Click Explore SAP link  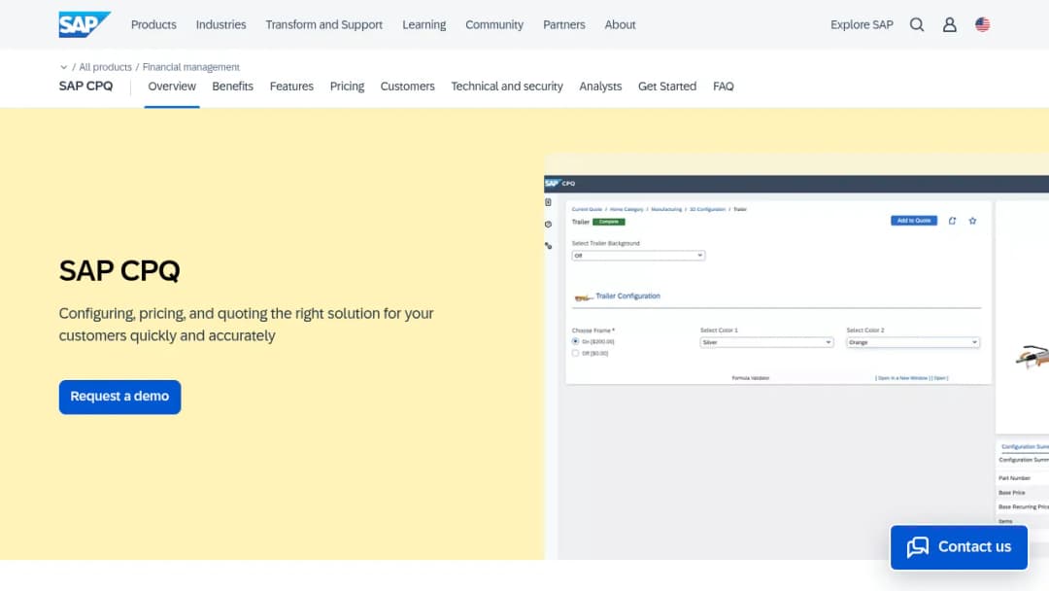(862, 24)
